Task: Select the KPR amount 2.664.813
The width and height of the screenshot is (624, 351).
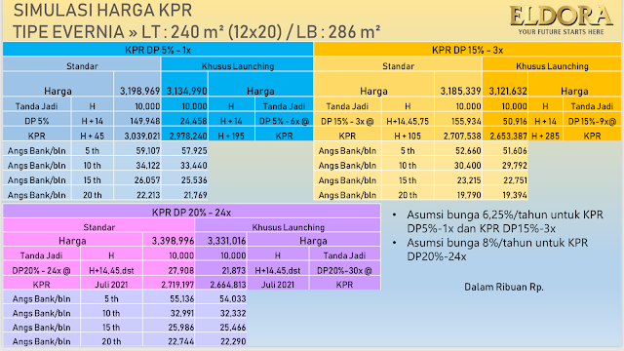Action: click(x=228, y=285)
